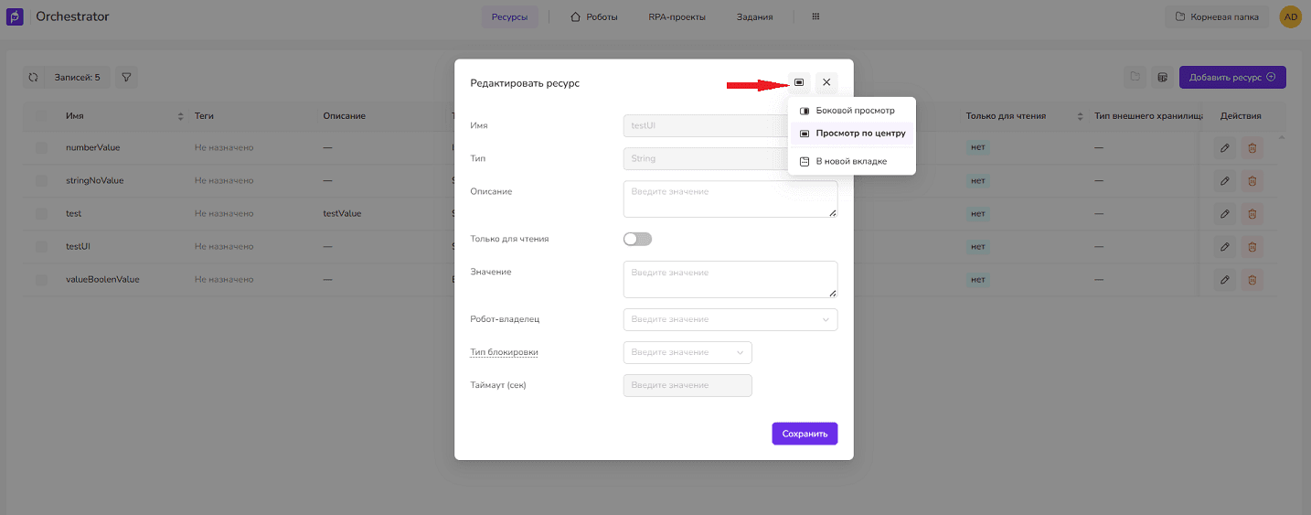Click into the "Описание" text area
This screenshot has height=515, width=1311.
[x=730, y=198]
